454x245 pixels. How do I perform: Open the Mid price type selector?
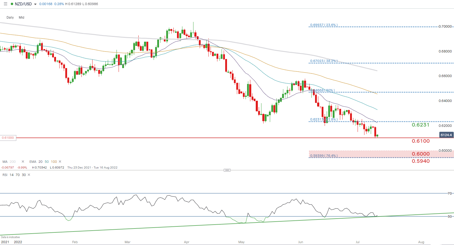coord(22,17)
